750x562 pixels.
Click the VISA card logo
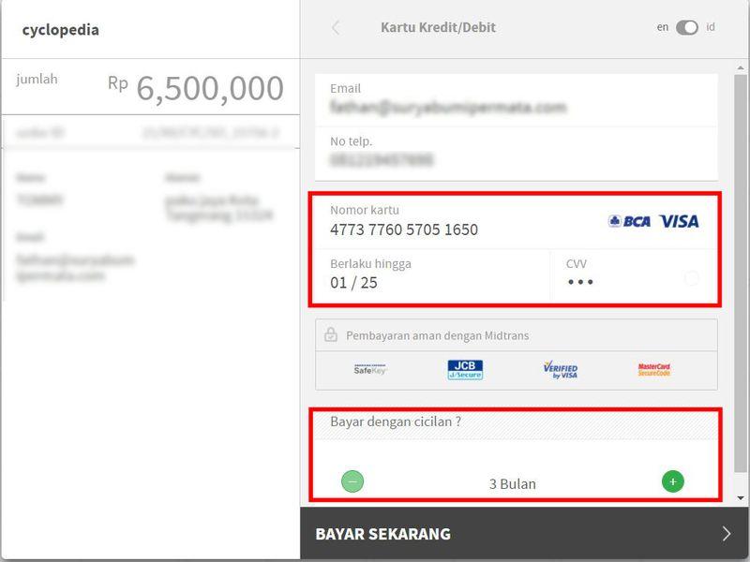[x=679, y=221]
